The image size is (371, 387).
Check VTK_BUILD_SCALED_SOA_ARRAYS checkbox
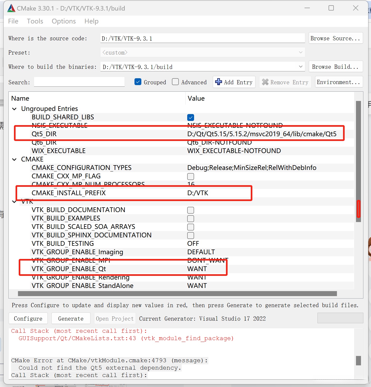tap(191, 227)
